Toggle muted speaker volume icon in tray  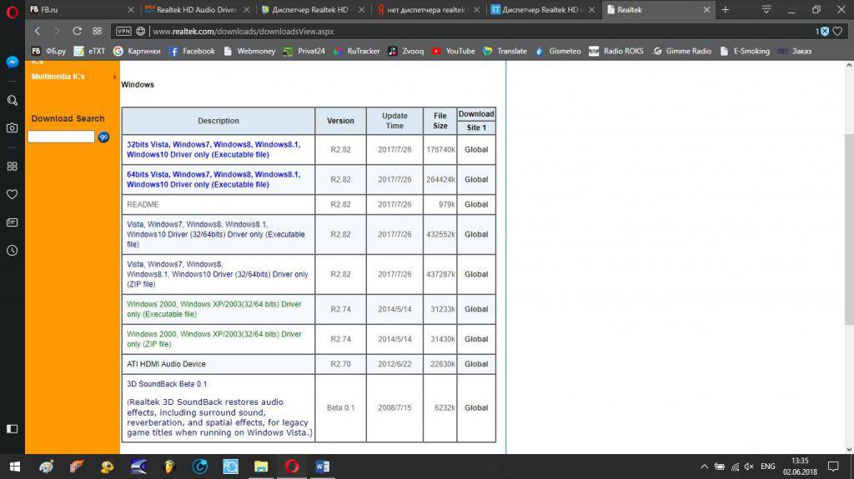(750, 467)
